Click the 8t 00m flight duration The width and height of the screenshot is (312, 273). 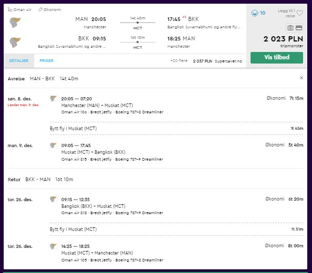(296, 246)
